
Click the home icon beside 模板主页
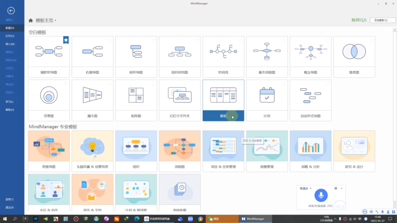pyautogui.click(x=30, y=20)
